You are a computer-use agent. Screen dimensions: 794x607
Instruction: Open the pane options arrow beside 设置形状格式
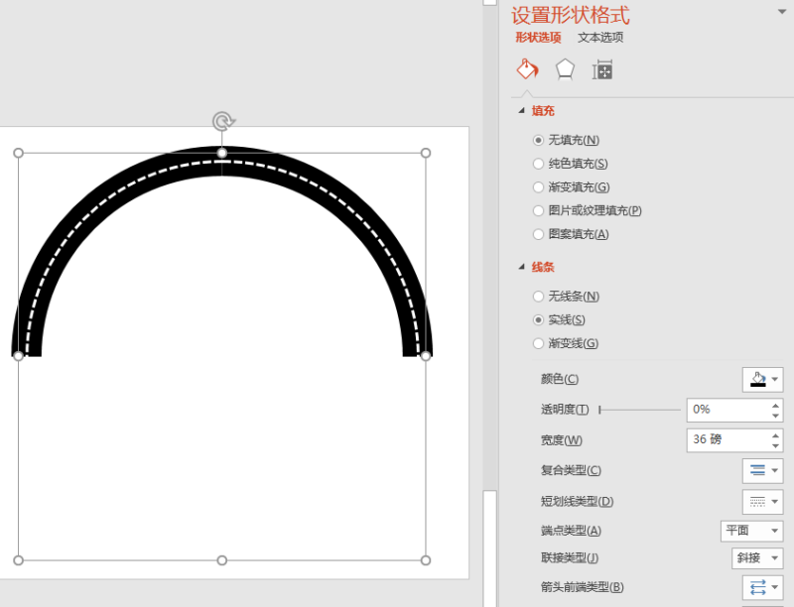782,12
